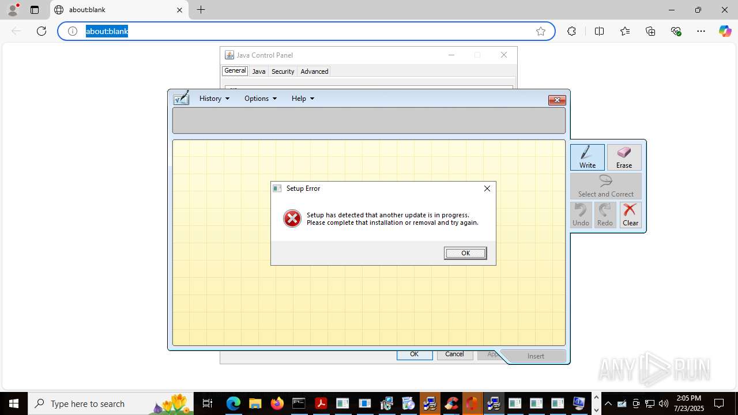Open File Explorer from the taskbar
Screen dimensions: 738x415
point(255,403)
